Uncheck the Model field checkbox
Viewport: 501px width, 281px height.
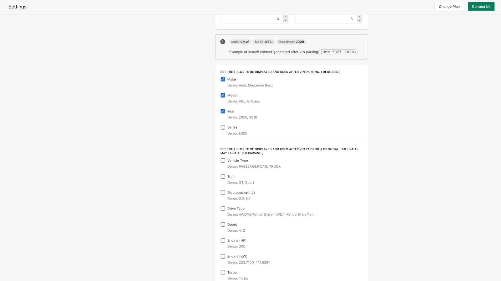pyautogui.click(x=223, y=95)
